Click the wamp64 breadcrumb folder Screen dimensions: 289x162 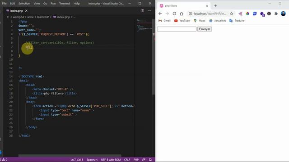[x=18, y=17]
